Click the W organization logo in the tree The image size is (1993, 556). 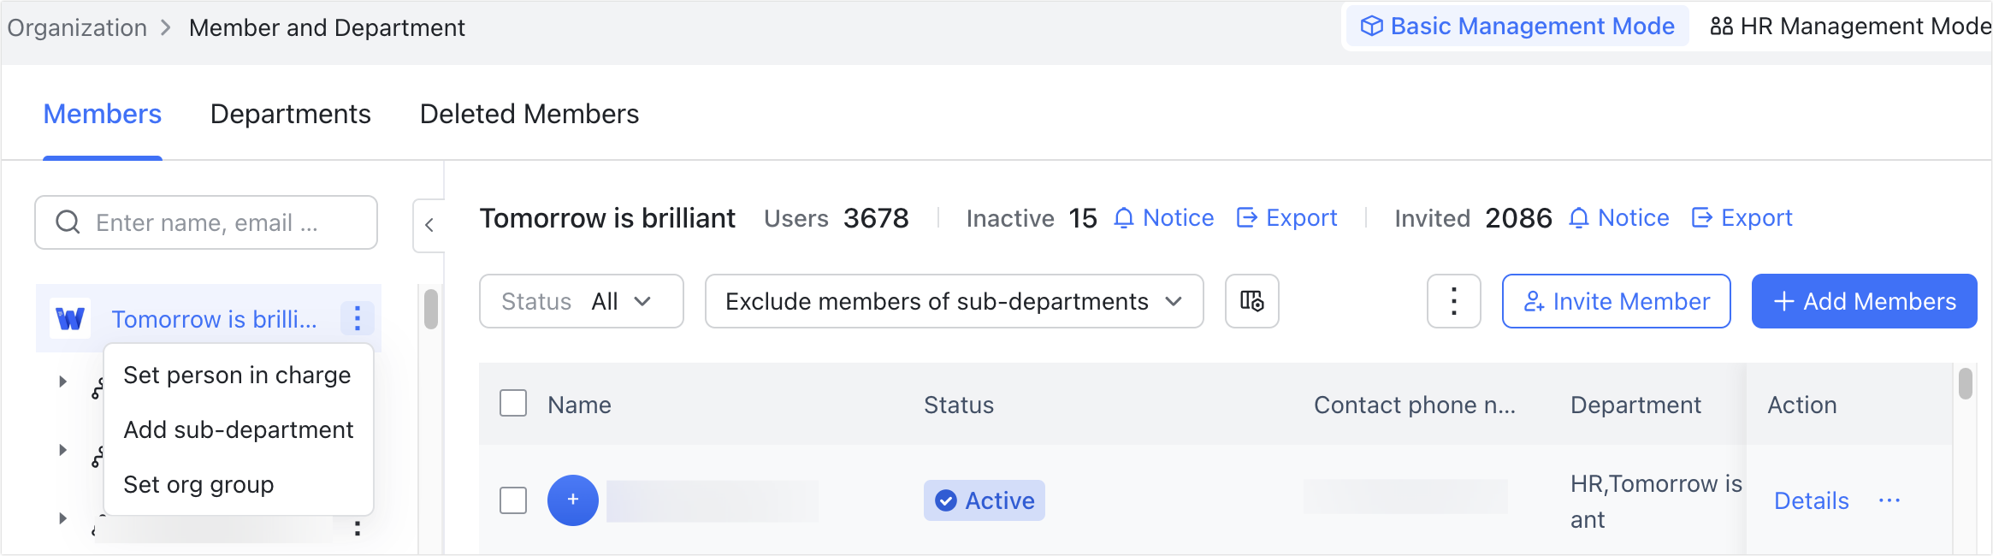tap(70, 318)
